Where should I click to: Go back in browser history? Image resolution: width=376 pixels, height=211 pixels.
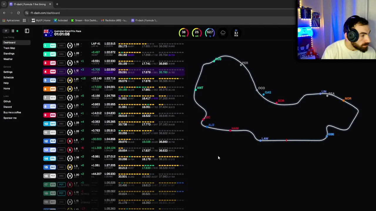(x=4, y=13)
